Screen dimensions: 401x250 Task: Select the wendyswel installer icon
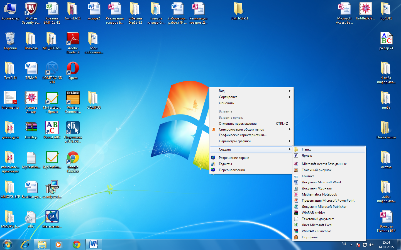click(52, 189)
